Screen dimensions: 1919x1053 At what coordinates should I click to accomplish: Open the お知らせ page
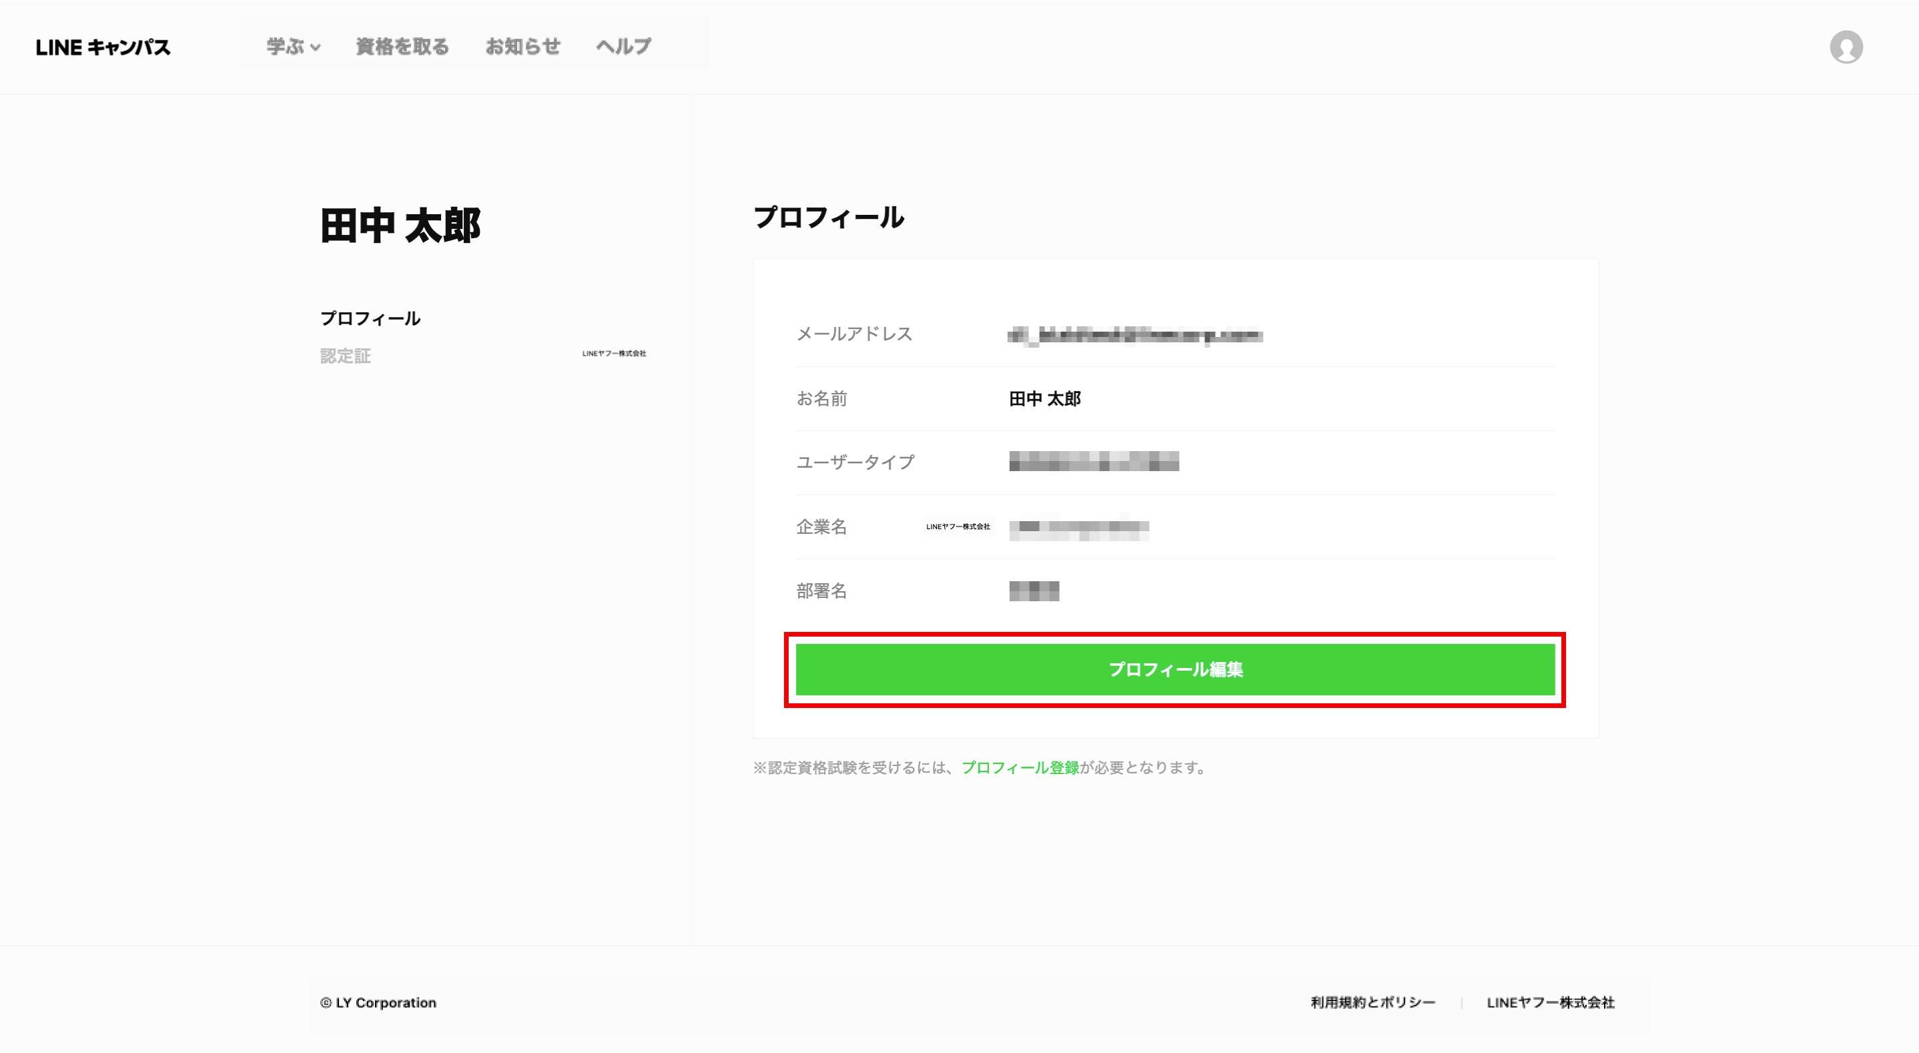(x=522, y=46)
